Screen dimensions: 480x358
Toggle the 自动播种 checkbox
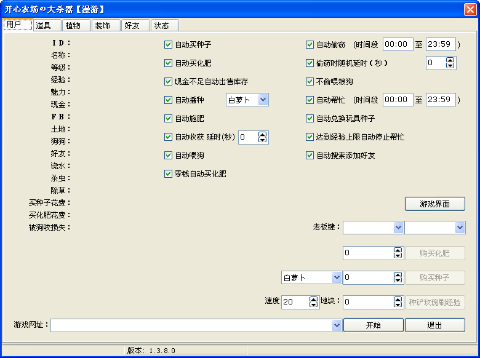[x=168, y=100]
